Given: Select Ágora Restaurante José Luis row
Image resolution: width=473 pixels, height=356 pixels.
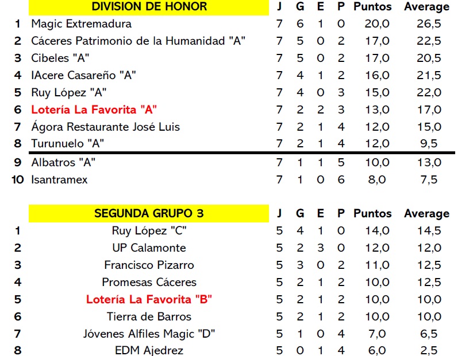Looking at the screenshot, I should point(105,127).
